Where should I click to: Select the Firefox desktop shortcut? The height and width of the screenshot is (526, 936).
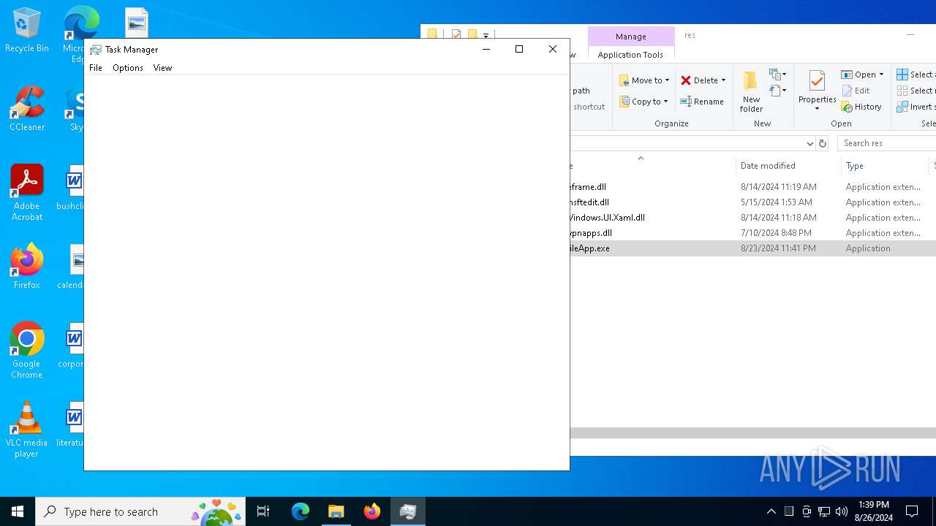(x=27, y=267)
